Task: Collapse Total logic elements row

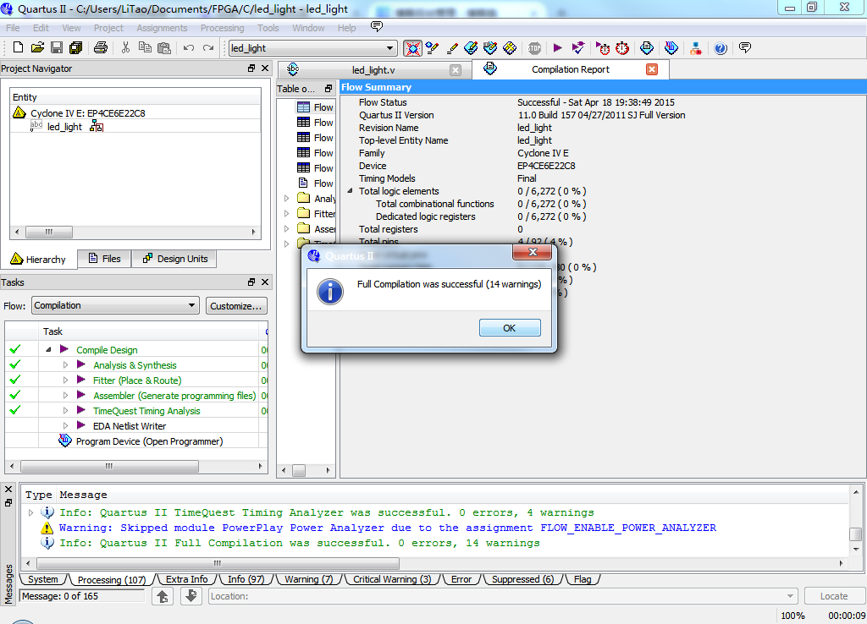Action: tap(350, 190)
